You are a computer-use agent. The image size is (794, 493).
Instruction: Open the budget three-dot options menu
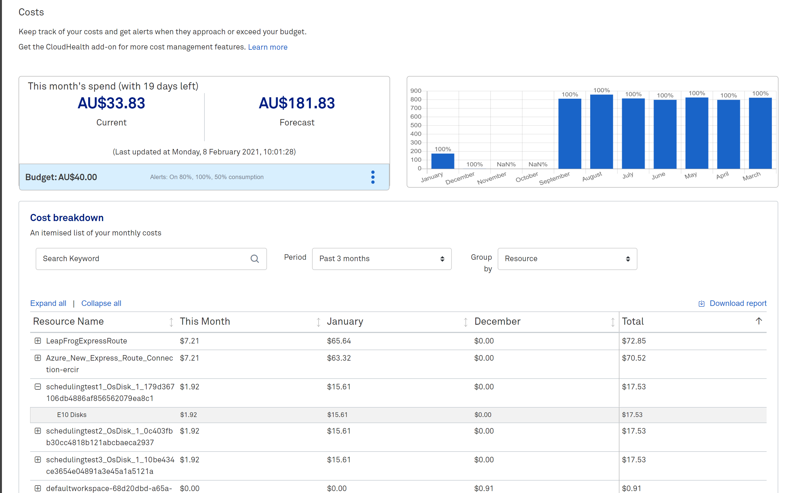pyautogui.click(x=373, y=177)
